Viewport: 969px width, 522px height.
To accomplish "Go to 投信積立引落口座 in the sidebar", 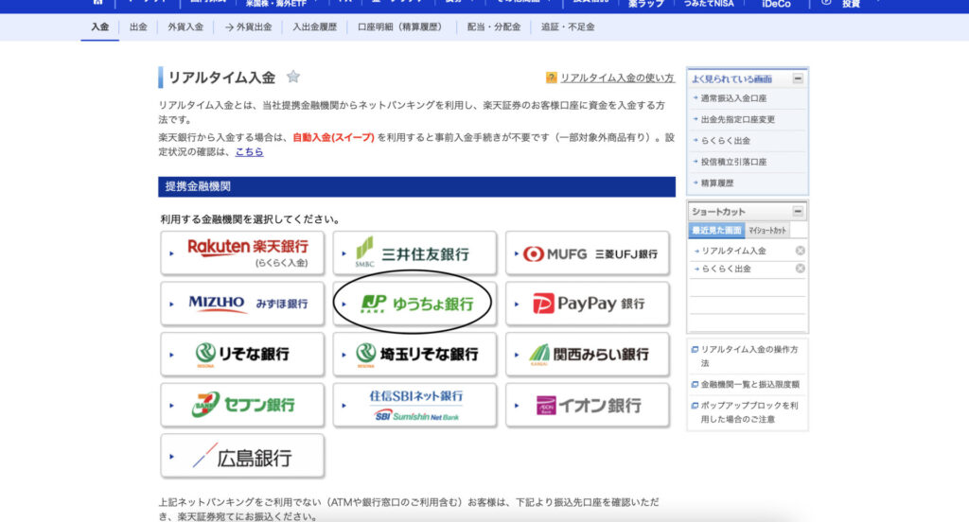I will (x=733, y=162).
